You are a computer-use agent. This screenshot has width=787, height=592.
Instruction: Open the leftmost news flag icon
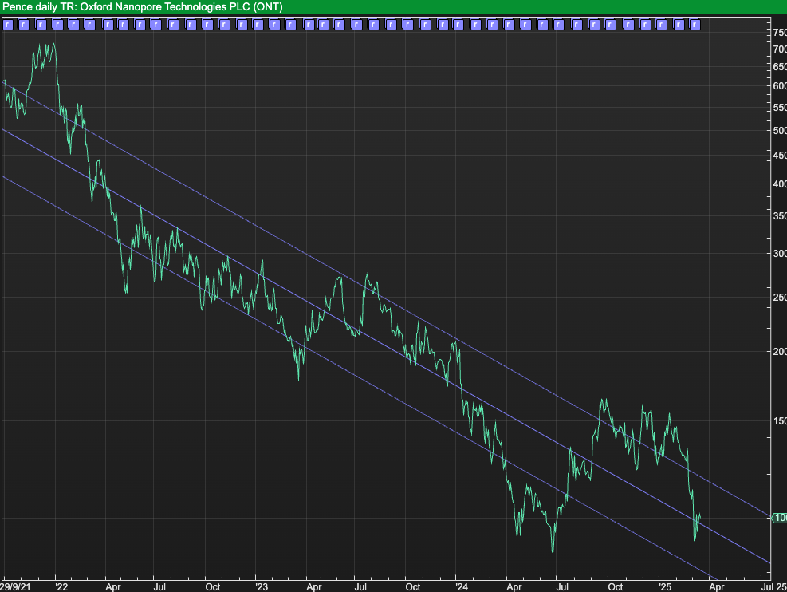[x=7, y=25]
